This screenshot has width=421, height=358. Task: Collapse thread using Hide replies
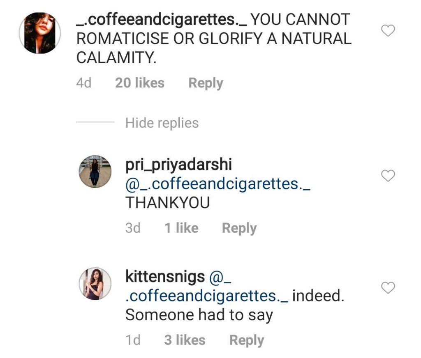[x=162, y=123]
